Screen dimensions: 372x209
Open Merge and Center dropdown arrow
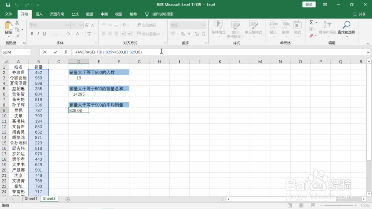coord(163,34)
